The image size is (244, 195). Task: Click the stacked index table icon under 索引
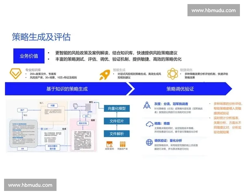[88, 107]
